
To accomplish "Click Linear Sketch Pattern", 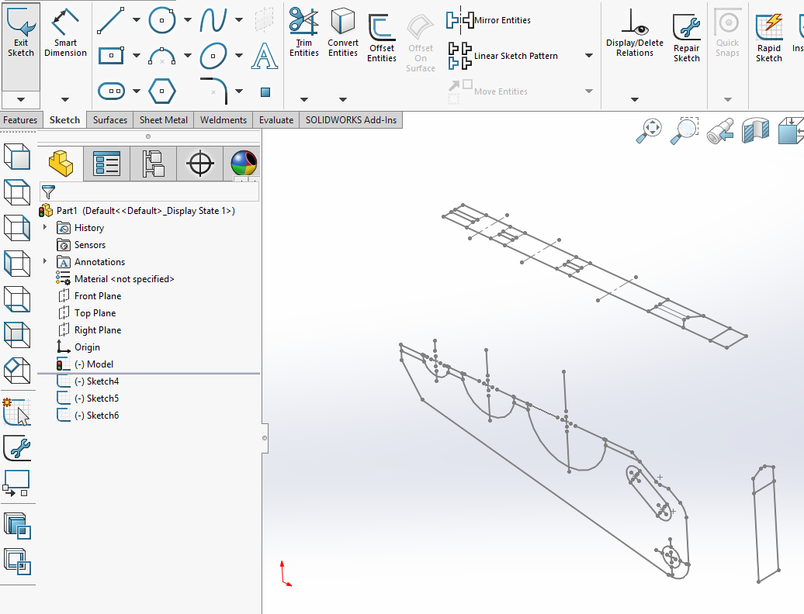I will [x=503, y=56].
